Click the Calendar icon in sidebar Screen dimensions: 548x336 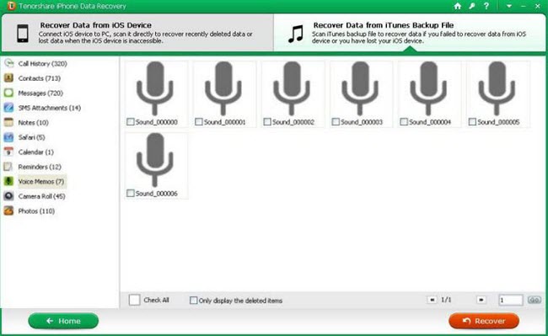[x=8, y=152]
